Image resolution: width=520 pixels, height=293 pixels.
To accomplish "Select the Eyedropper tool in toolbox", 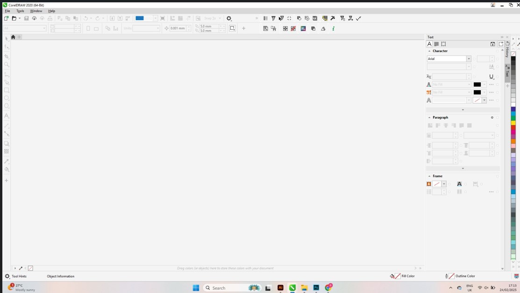I will tap(6, 161).
